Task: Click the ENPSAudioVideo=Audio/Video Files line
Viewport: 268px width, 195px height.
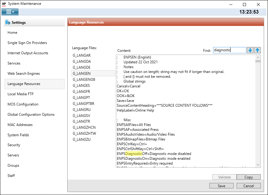Action: pos(146,134)
